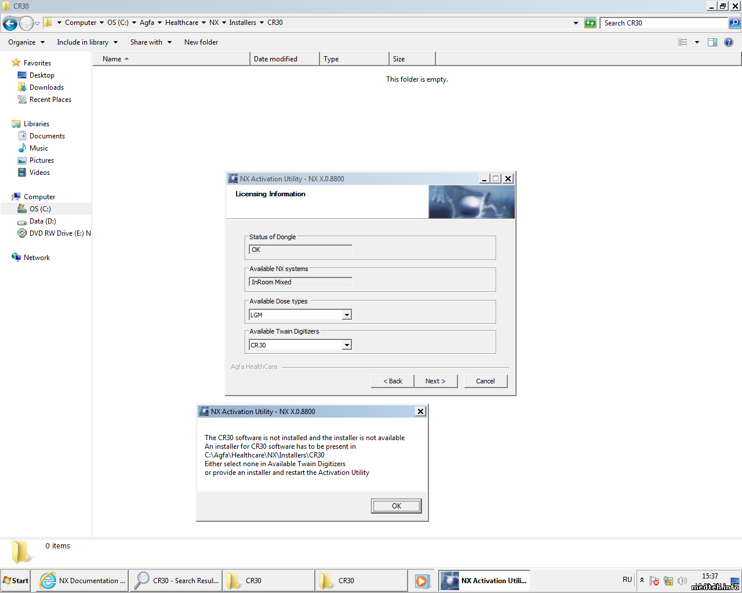Click the Explorer back arrow icon
Screen dimensions: 742x593
click(x=10, y=23)
